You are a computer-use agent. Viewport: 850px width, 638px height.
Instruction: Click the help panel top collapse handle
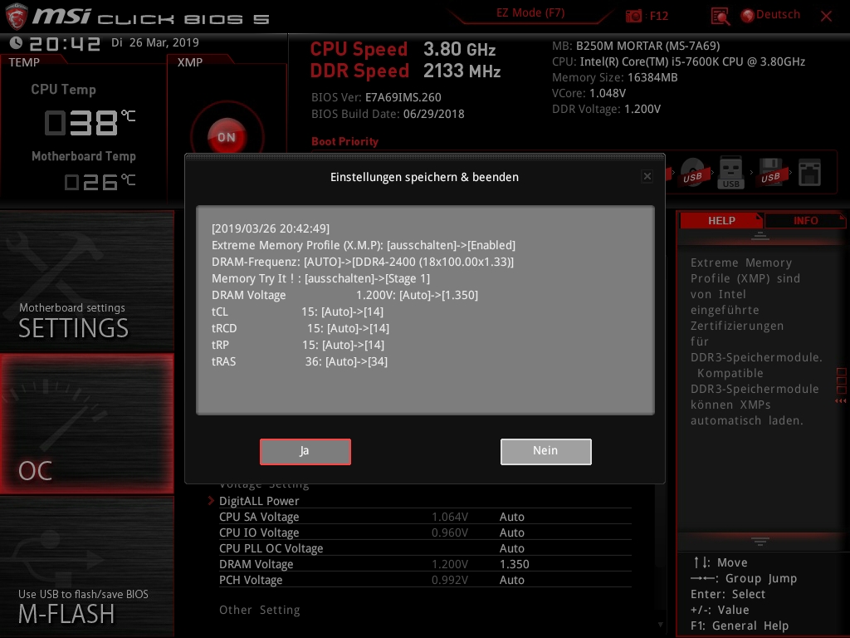[x=760, y=236]
